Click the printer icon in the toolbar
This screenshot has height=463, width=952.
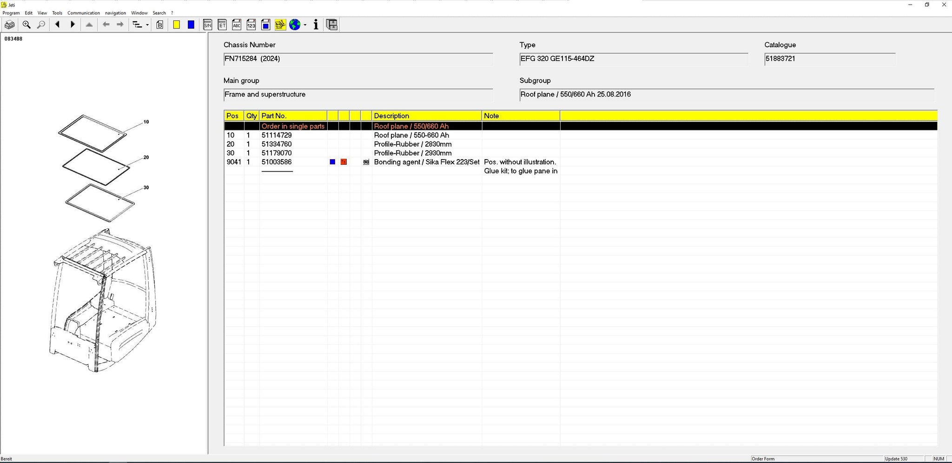click(x=9, y=25)
